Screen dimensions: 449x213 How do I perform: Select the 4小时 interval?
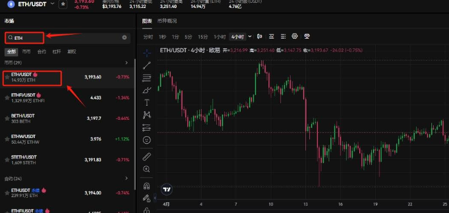tap(238, 37)
